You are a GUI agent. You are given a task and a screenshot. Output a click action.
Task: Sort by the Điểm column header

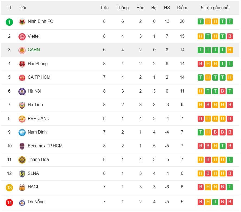click(182, 8)
